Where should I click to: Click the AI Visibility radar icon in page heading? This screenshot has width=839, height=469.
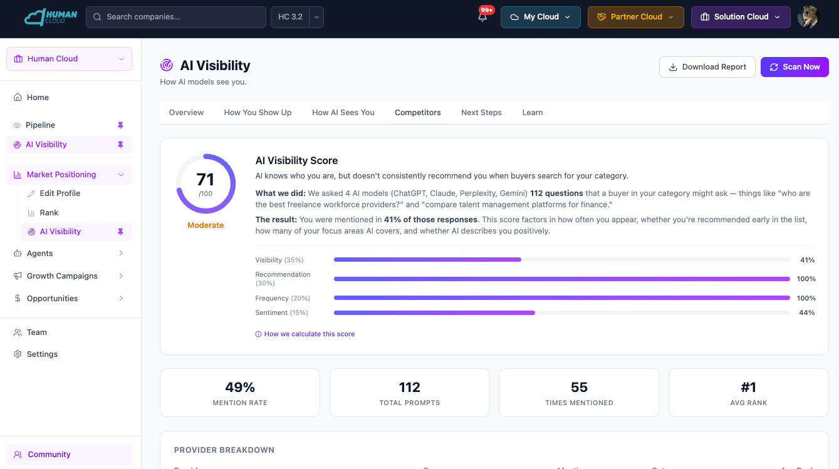[167, 65]
